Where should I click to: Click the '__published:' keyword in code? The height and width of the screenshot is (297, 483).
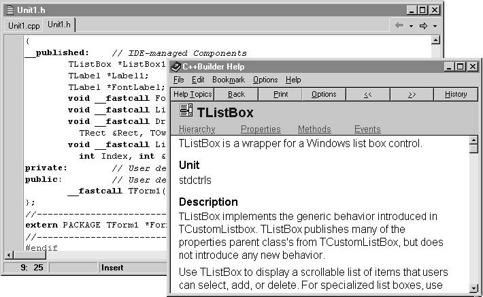click(57, 52)
